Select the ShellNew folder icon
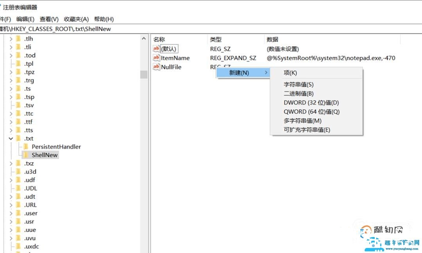422x253 pixels. coord(25,155)
